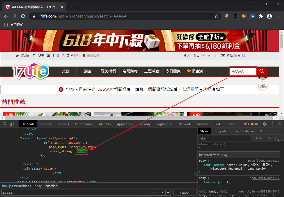Expand the footerfix div node
This screenshot has width=284, height=197.
pos(18,181)
